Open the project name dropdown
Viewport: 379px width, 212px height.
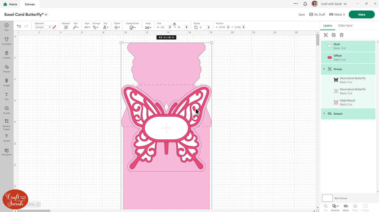(x=46, y=15)
